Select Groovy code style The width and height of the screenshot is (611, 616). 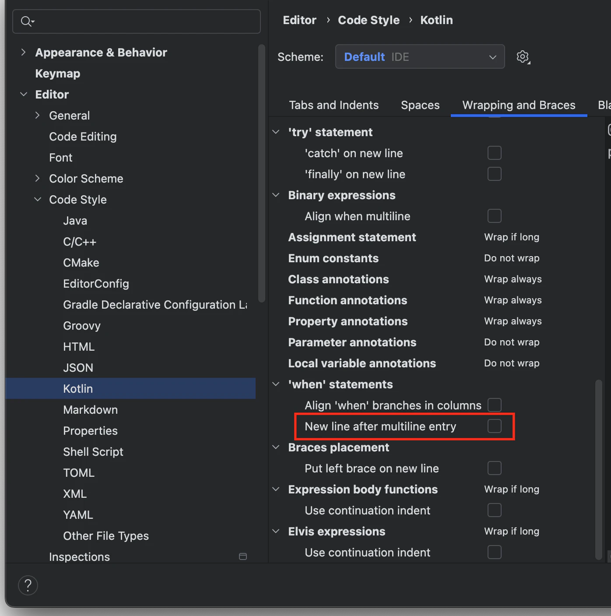click(x=82, y=326)
